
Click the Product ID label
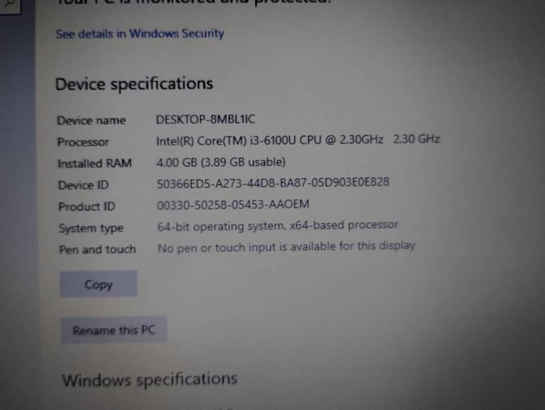87,207
